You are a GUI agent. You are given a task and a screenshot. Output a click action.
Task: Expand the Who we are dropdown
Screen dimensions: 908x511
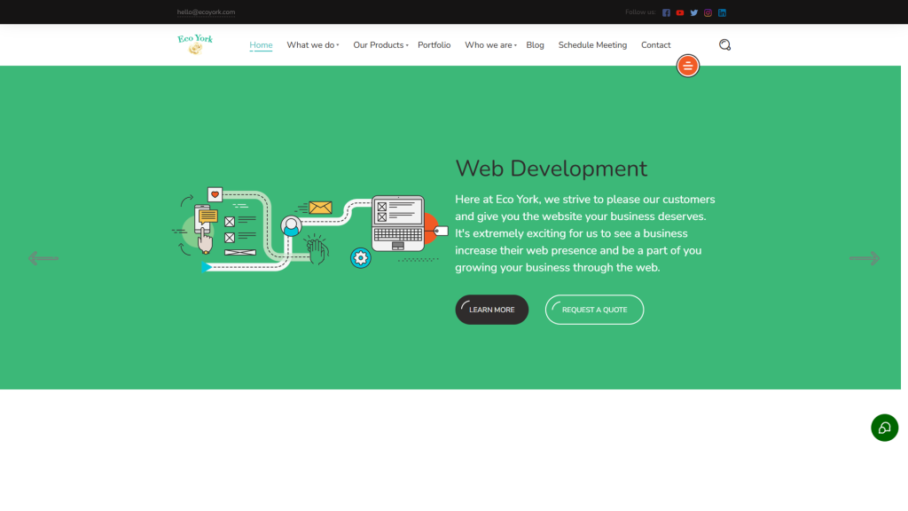click(490, 45)
